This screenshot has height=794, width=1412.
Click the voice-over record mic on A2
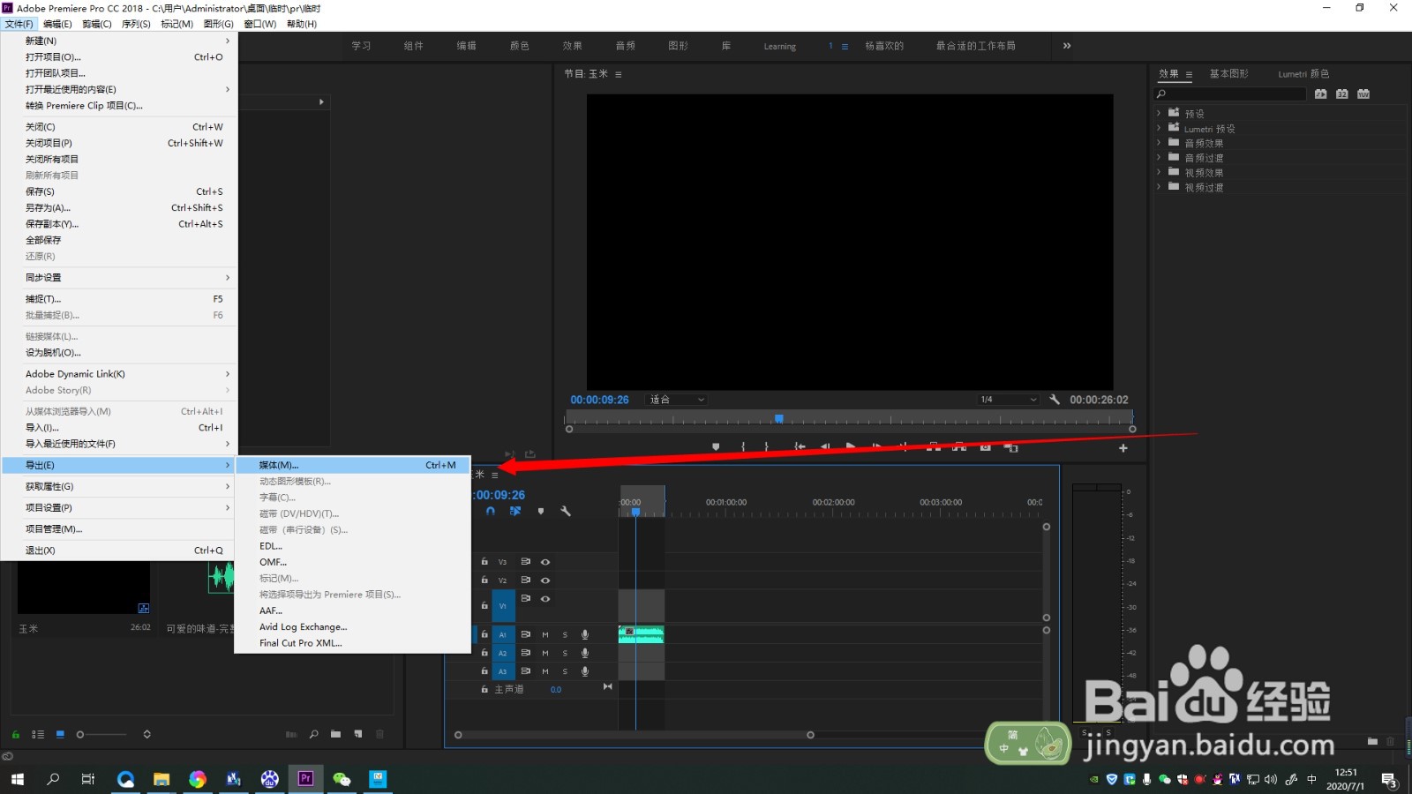[x=584, y=653]
